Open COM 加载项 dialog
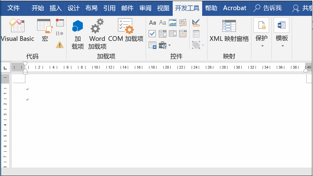This screenshot has height=176, width=313. click(x=126, y=30)
